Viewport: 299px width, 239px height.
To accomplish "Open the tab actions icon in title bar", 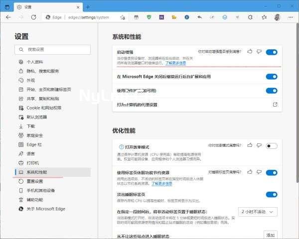I will coord(7,7).
